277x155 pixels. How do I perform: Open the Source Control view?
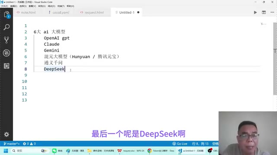pos(6,40)
